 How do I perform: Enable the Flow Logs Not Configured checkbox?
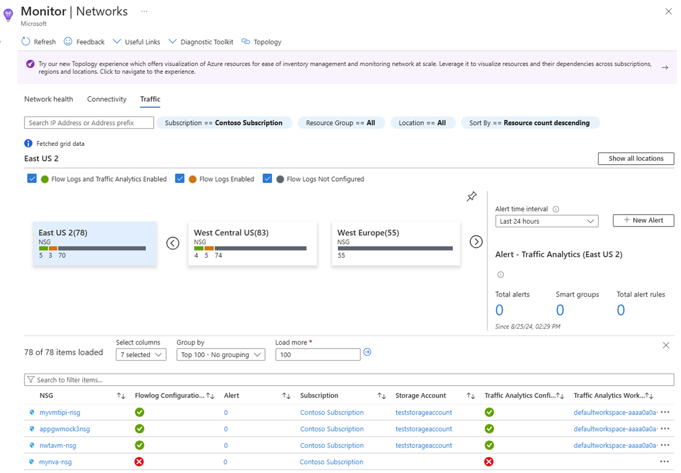click(267, 178)
